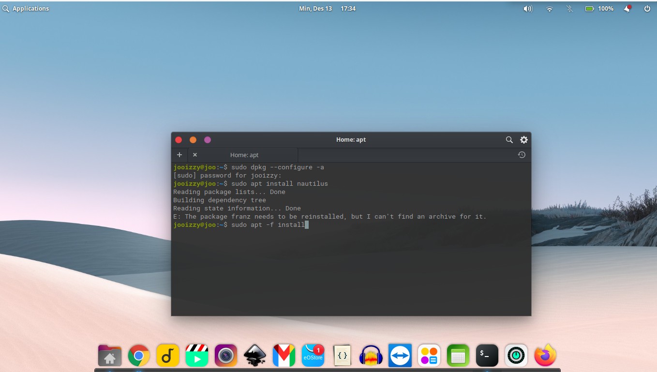Click the date and time display
The height and width of the screenshot is (372, 657).
click(x=316, y=8)
